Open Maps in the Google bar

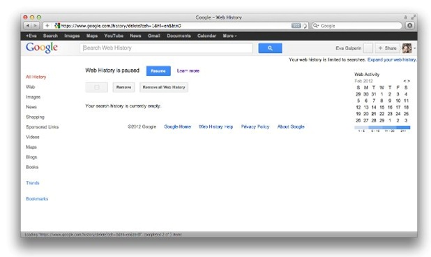coord(92,36)
